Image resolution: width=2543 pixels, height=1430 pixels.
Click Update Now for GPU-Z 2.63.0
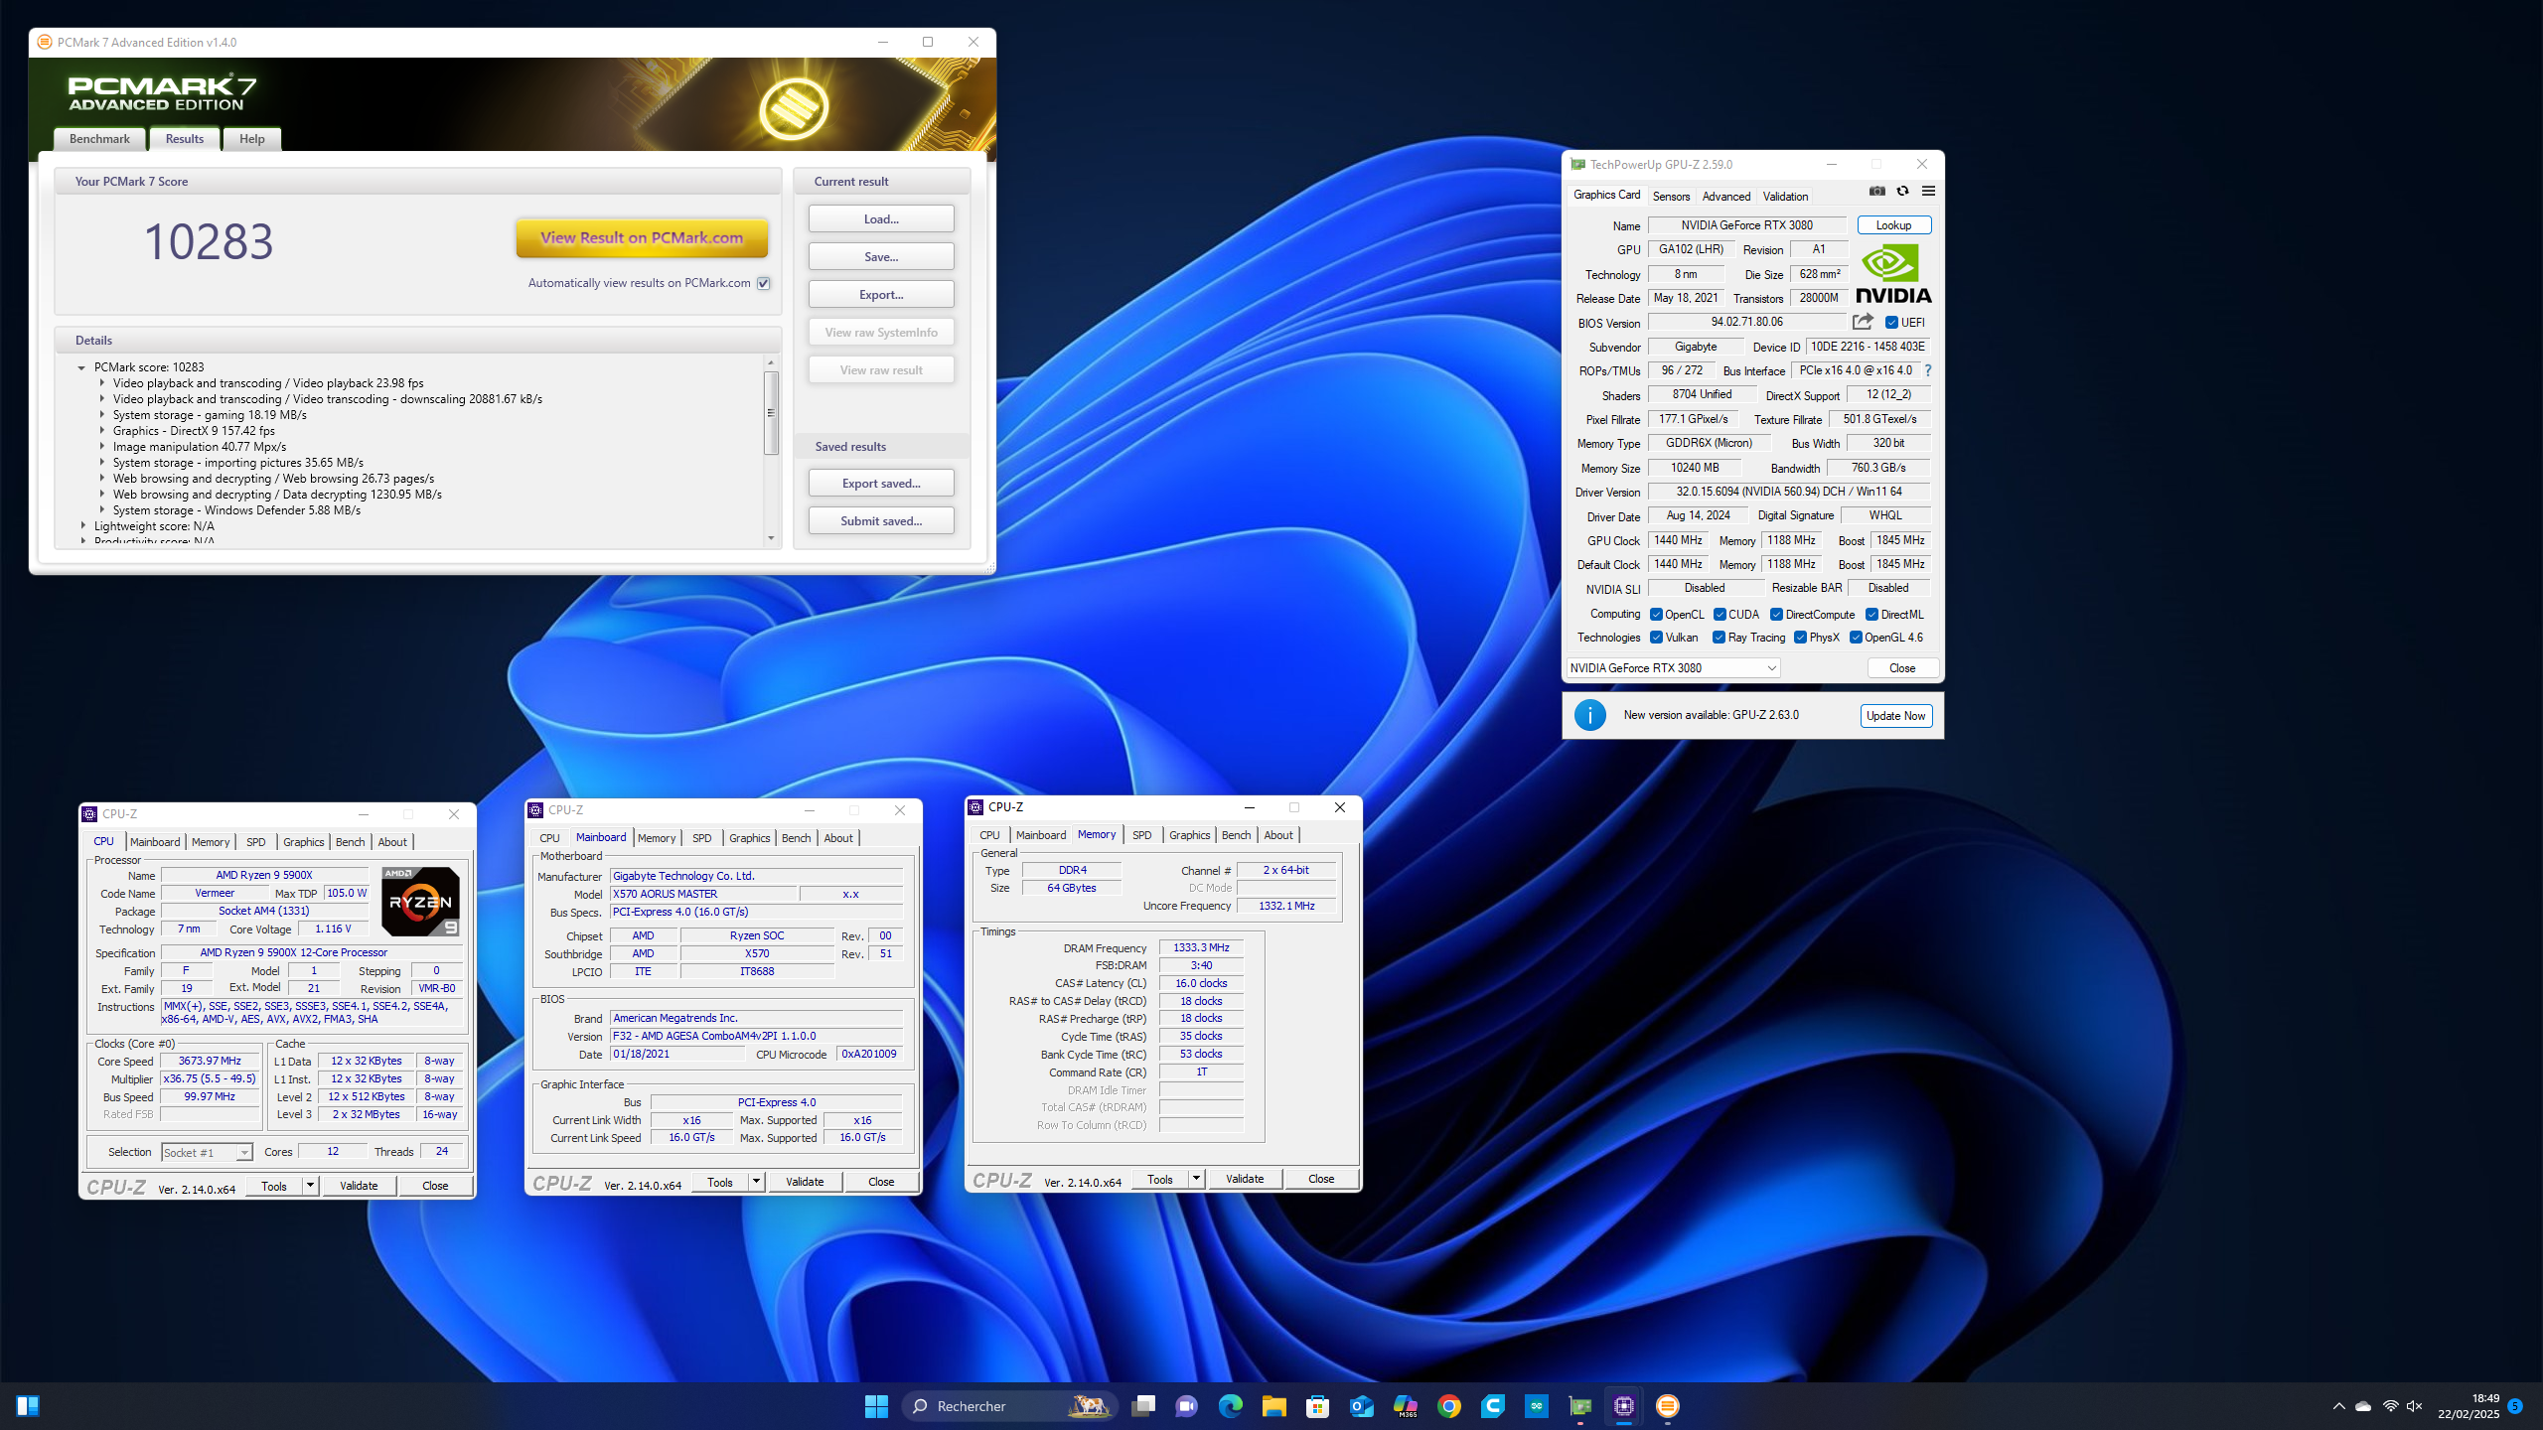click(x=1895, y=716)
